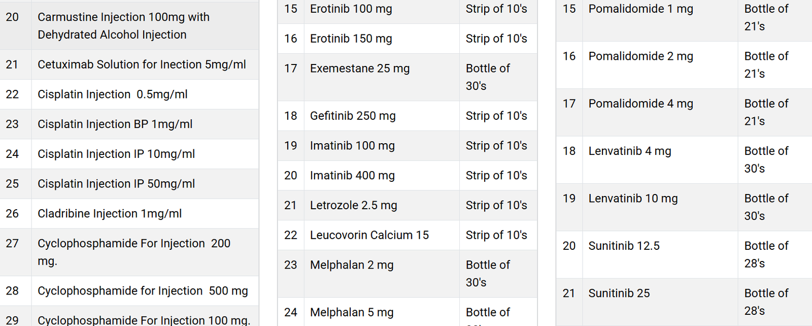Click Cyclophosphamide for Injection 500 mg
This screenshot has height=326, width=812.
[x=143, y=291]
